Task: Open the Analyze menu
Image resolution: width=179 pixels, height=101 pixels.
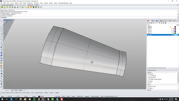Action: 46,3
